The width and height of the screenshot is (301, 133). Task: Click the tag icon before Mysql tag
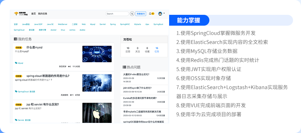coord(16,63)
